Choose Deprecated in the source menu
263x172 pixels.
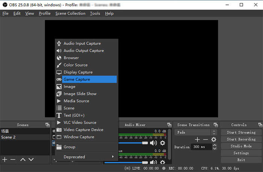(x=86, y=157)
